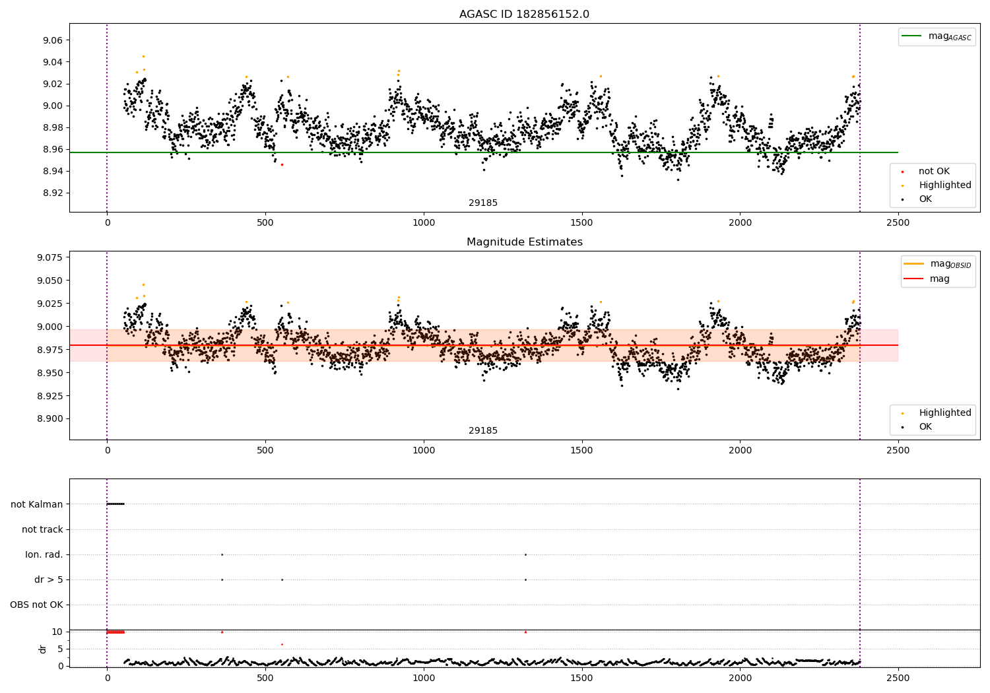Click the '5' tick on the dr axis
Viewport: 990px width, 693px height.
[x=60, y=649]
